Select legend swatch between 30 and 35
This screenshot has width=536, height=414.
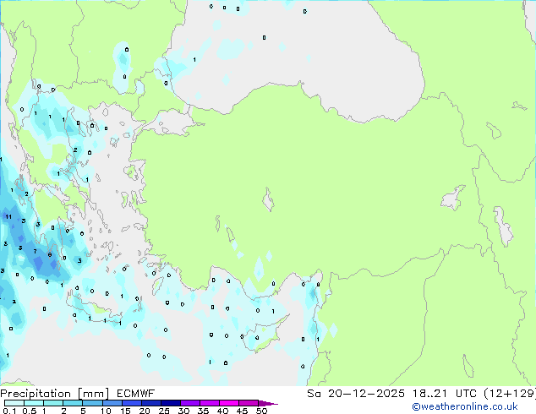click(189, 403)
